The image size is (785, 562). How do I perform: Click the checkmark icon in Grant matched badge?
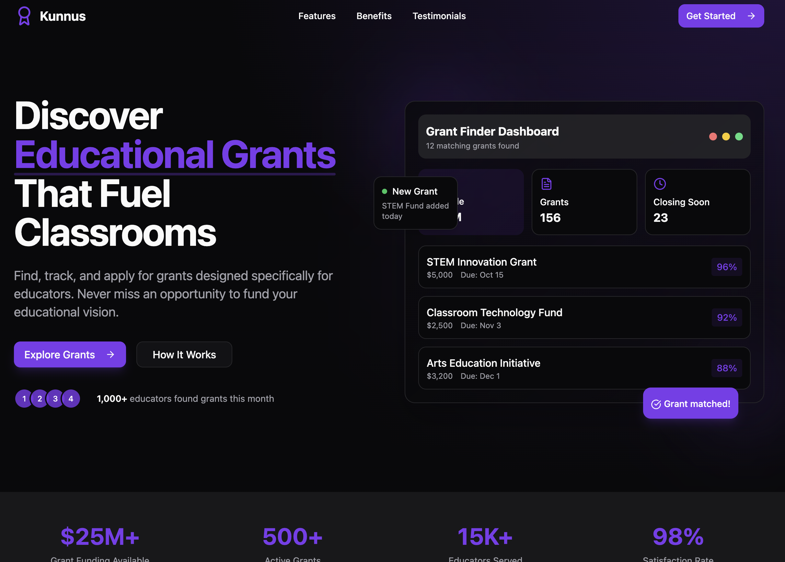pyautogui.click(x=656, y=404)
